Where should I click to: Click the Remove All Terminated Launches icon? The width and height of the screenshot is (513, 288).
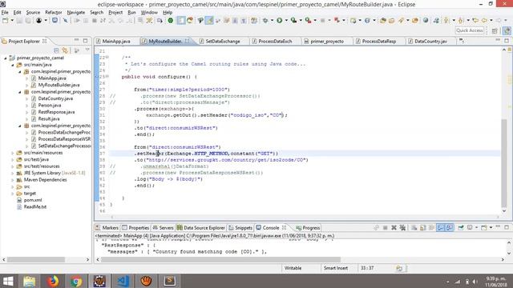[x=402, y=227]
